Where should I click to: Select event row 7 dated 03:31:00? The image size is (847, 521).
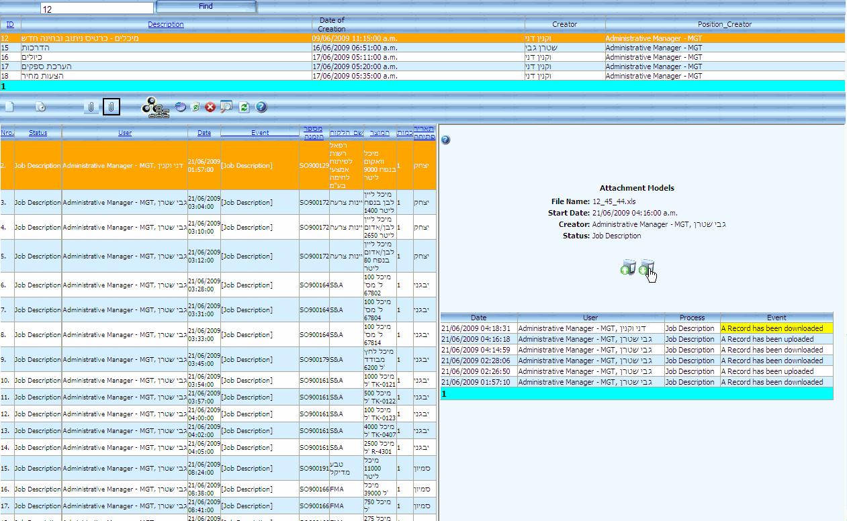[x=218, y=310]
